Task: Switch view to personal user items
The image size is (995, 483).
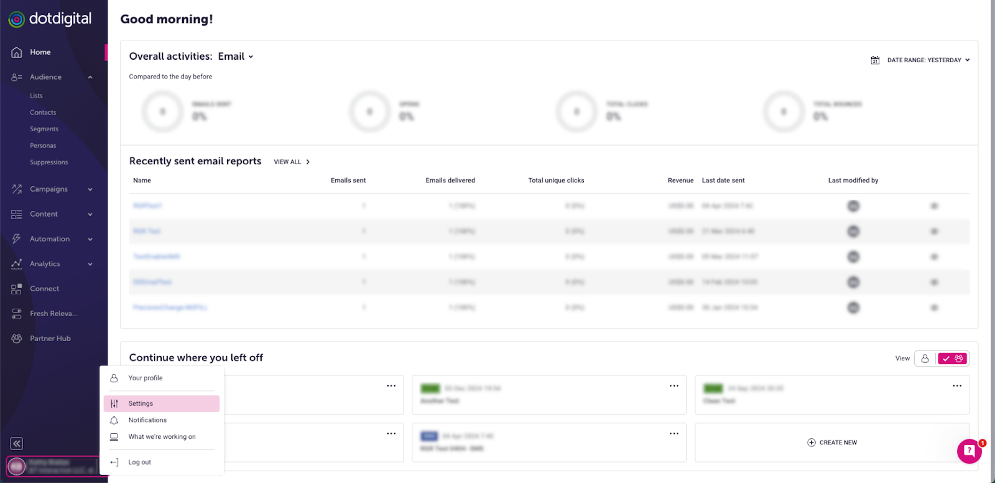Action: 925,359
